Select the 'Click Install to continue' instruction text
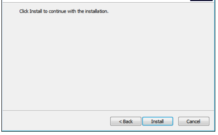The width and height of the screenshot is (218, 135). coord(64,11)
